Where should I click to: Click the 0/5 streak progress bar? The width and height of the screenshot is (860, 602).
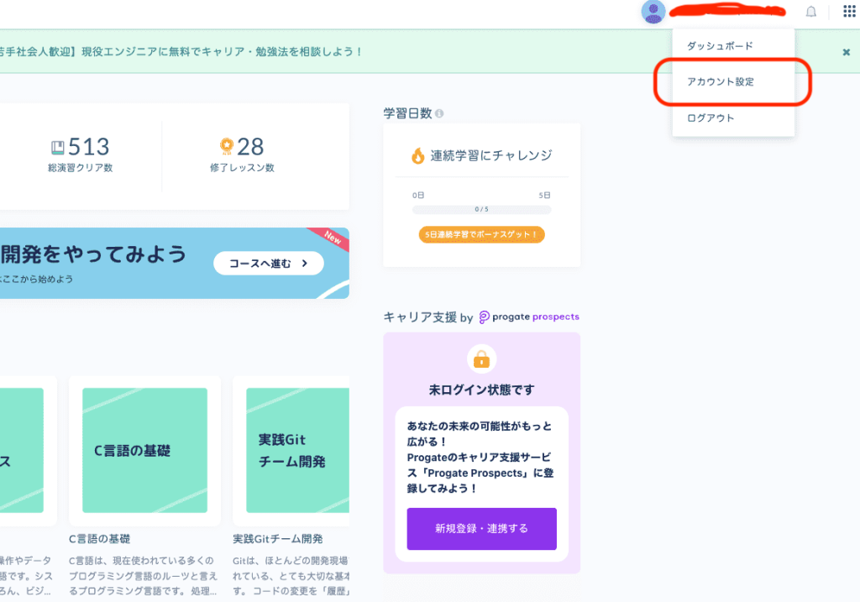pos(481,209)
